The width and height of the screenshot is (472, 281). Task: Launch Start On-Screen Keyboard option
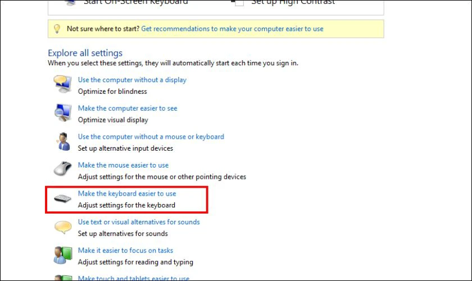135,2
